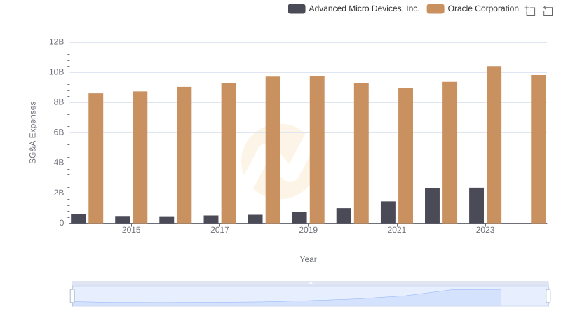Click the reset zoom icon in toolbar
The width and height of the screenshot is (561, 323).
click(x=548, y=11)
